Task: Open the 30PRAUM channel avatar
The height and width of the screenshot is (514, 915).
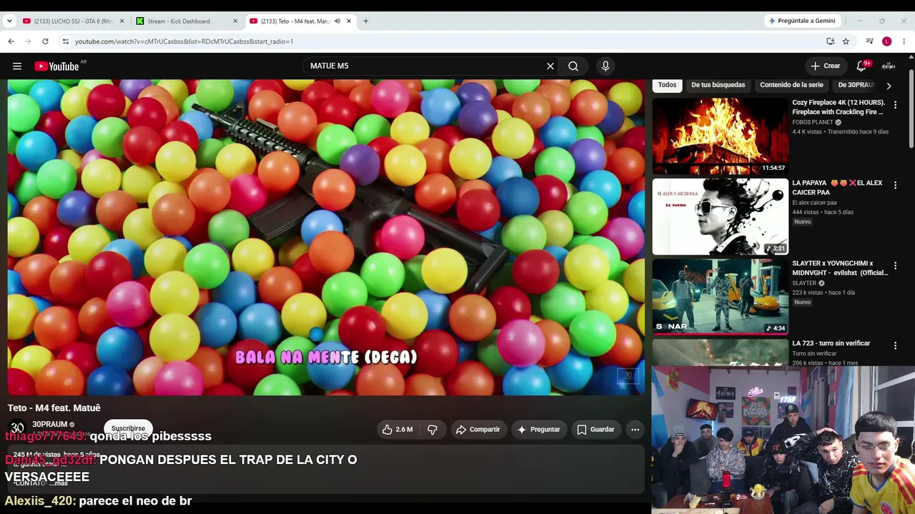Action: pyautogui.click(x=17, y=428)
